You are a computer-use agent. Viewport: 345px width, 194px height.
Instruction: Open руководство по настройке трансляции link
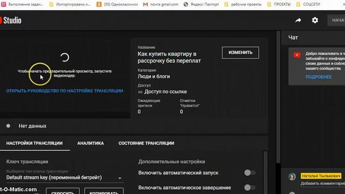click(65, 91)
